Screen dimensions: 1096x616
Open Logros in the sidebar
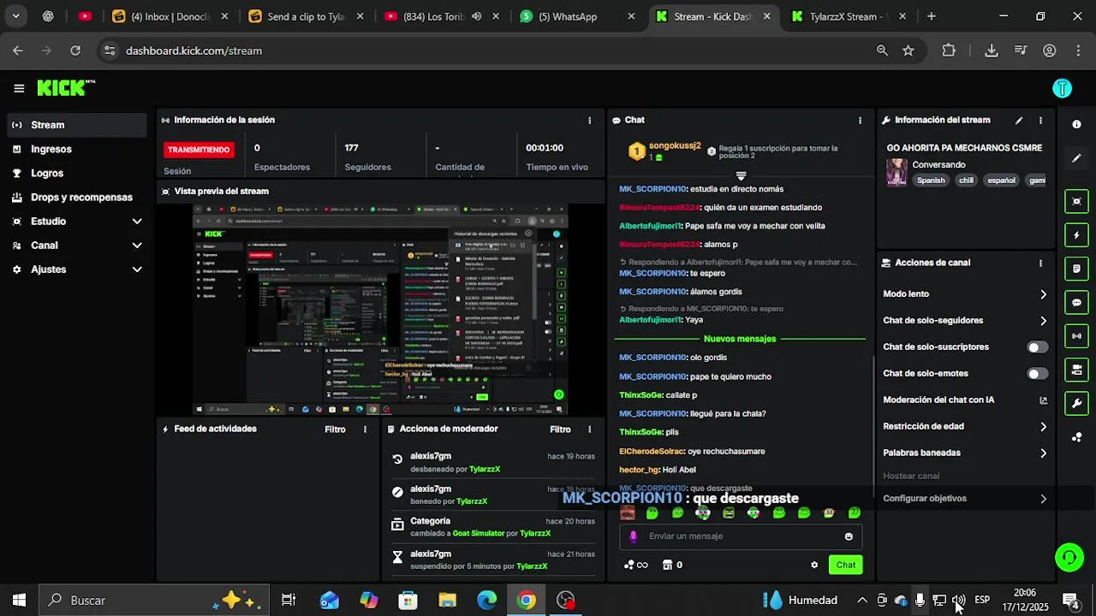pyautogui.click(x=77, y=173)
